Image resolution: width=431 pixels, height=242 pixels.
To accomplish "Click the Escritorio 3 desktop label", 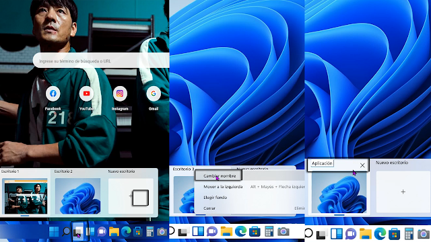I will point(184,169).
